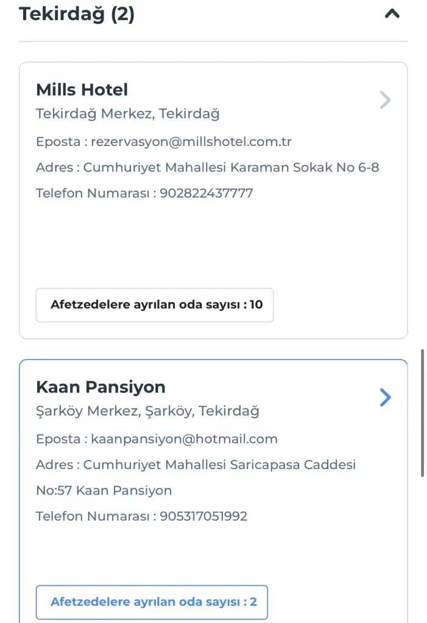
Task: Collapse the Tekirdağ (2) section chevron
Action: 392,13
